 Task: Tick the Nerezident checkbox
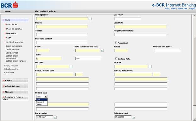pyautogui.click(x=116, y=43)
